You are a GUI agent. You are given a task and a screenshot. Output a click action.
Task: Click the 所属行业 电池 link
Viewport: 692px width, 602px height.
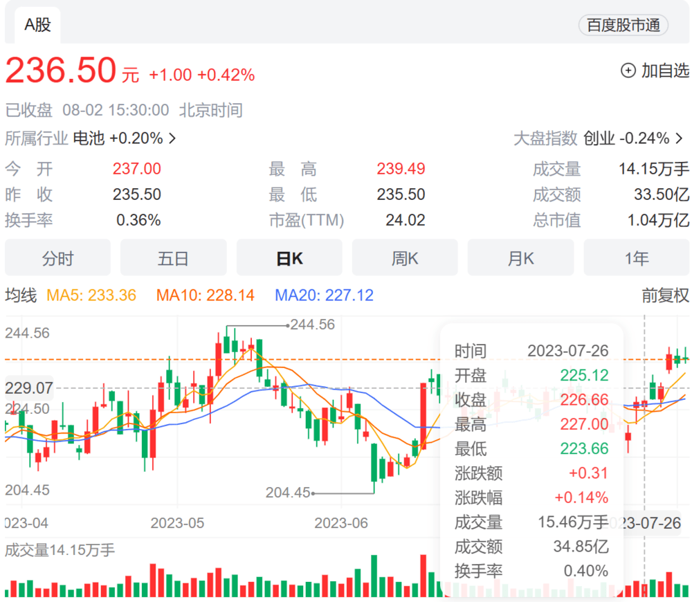click(x=89, y=138)
